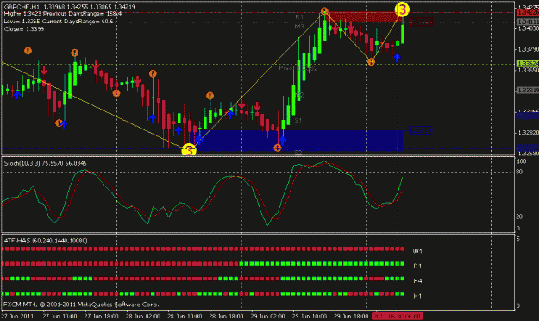
Task: Click the '29 Jun 18:00' time axis label
Action: point(351,316)
